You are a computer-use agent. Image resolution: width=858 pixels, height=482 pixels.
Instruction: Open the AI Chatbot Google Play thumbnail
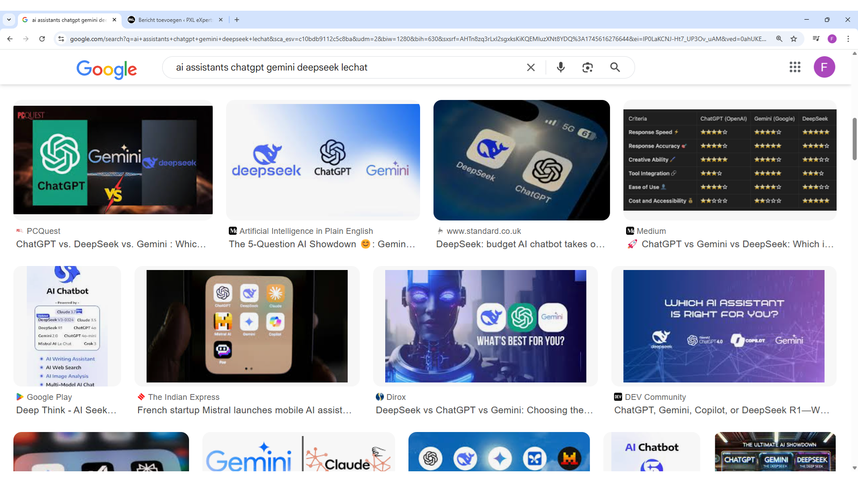click(67, 326)
